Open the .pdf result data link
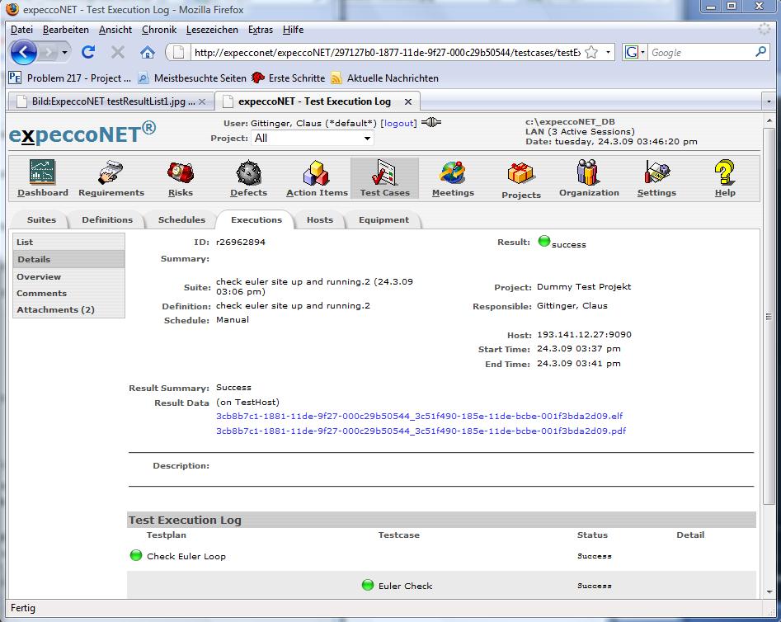Screen dimensions: 781x622 pos(421,431)
